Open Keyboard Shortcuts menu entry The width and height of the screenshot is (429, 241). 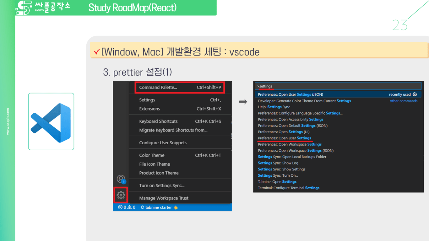point(180,121)
